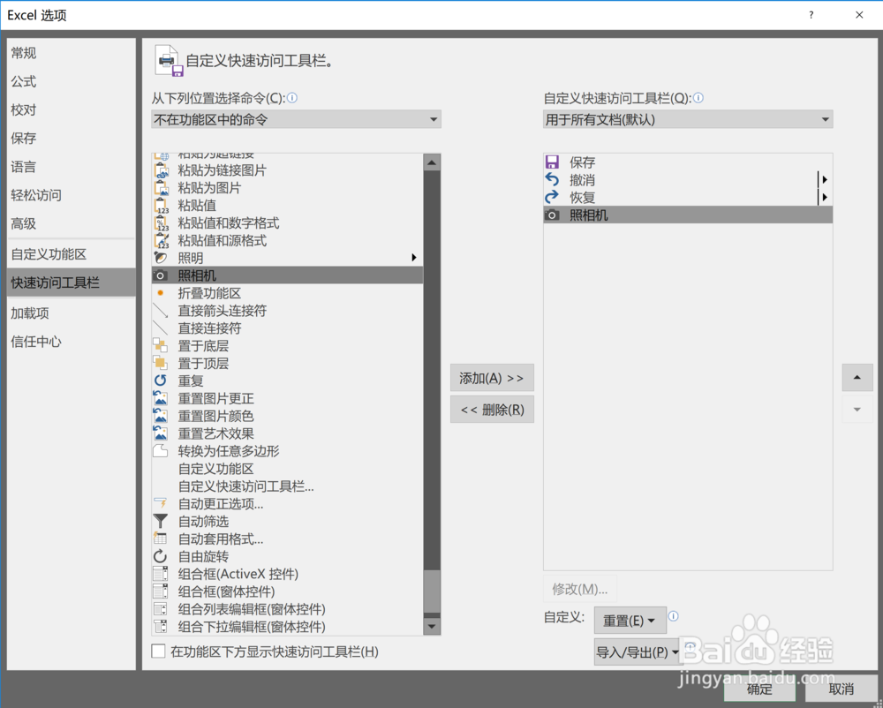Screen dimensions: 883x708
Task: Click the command list scrollbar thumb
Action: tap(432, 591)
